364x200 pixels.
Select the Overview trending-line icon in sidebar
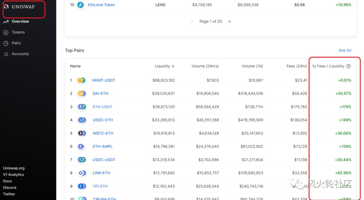[x=6, y=21]
